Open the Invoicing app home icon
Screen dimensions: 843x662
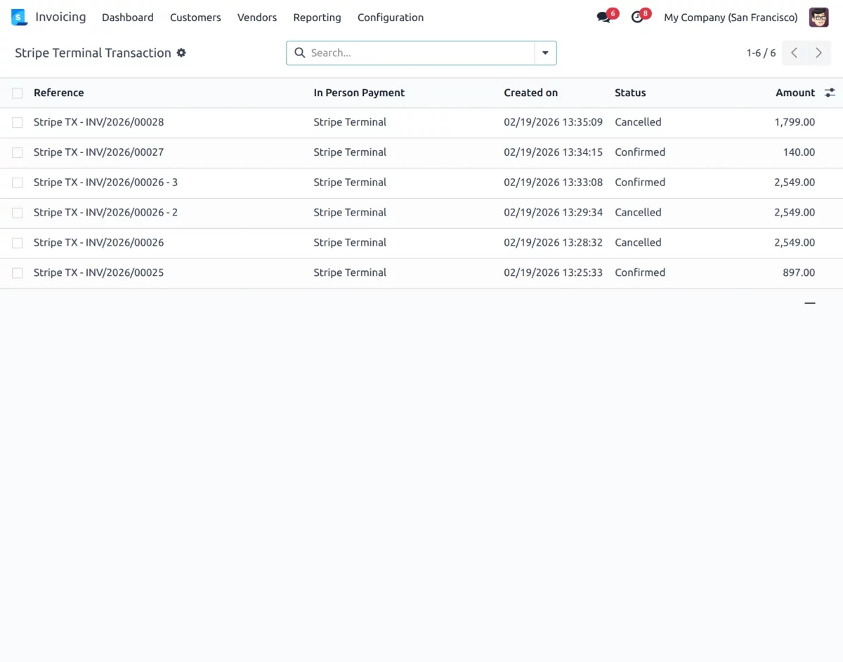point(19,18)
